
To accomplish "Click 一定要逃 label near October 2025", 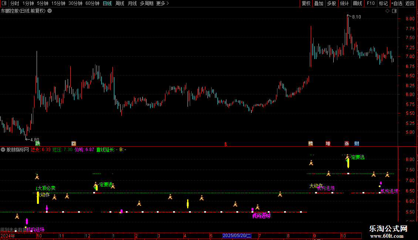I will [357, 157].
